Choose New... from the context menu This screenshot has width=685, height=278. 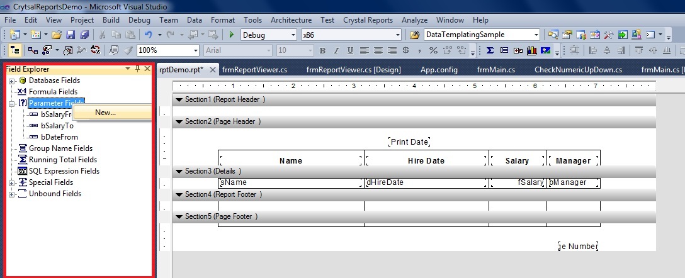point(112,113)
